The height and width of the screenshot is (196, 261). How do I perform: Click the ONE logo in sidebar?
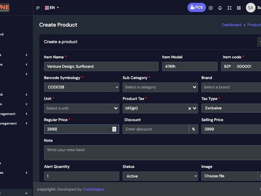coord(5,8)
